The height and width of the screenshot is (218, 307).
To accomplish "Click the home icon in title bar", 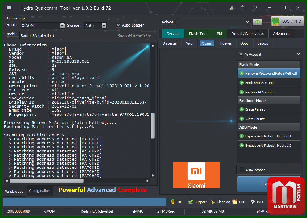I will (x=242, y=8).
